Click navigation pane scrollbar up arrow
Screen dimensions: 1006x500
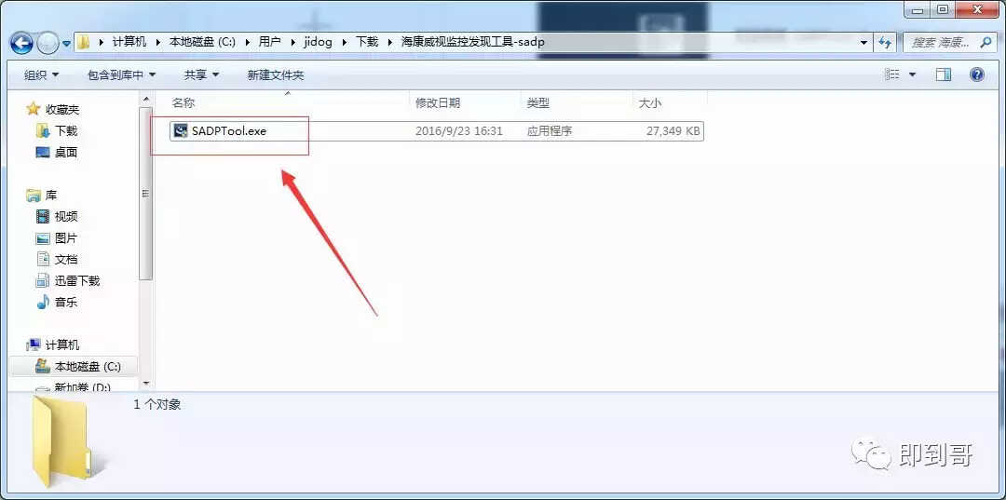[x=146, y=98]
